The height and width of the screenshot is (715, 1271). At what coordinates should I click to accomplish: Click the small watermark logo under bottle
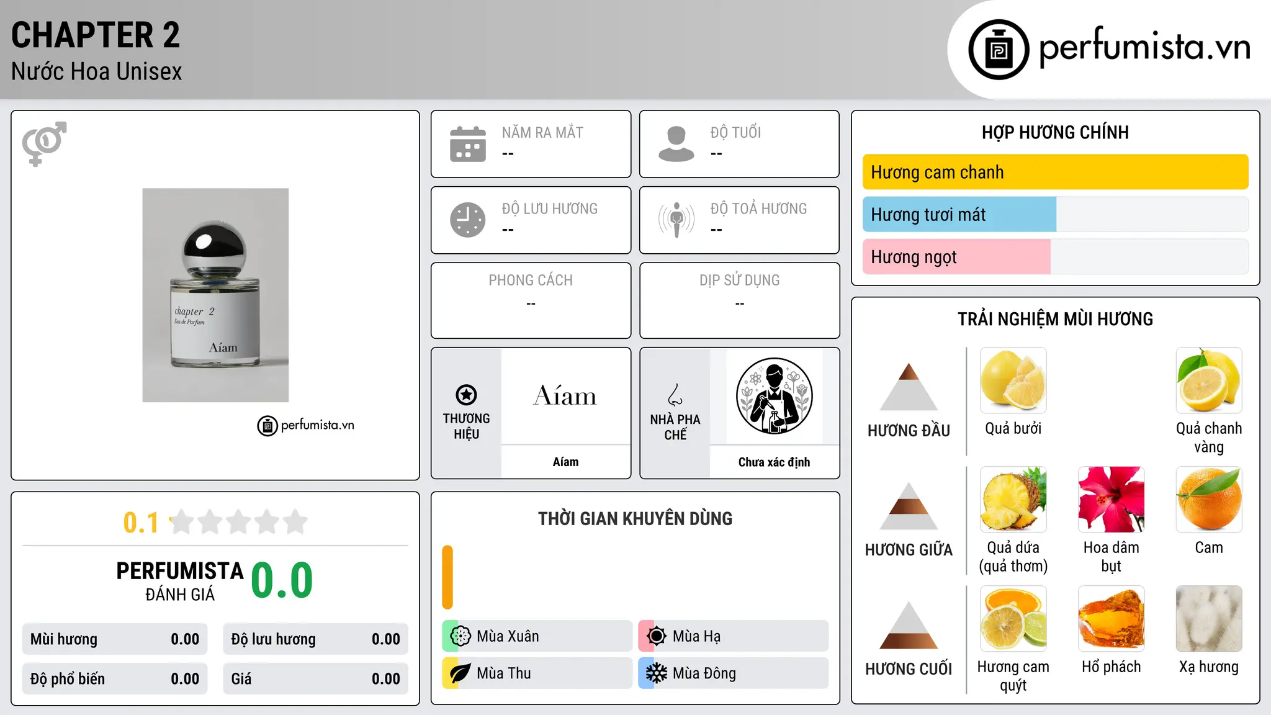pos(306,426)
